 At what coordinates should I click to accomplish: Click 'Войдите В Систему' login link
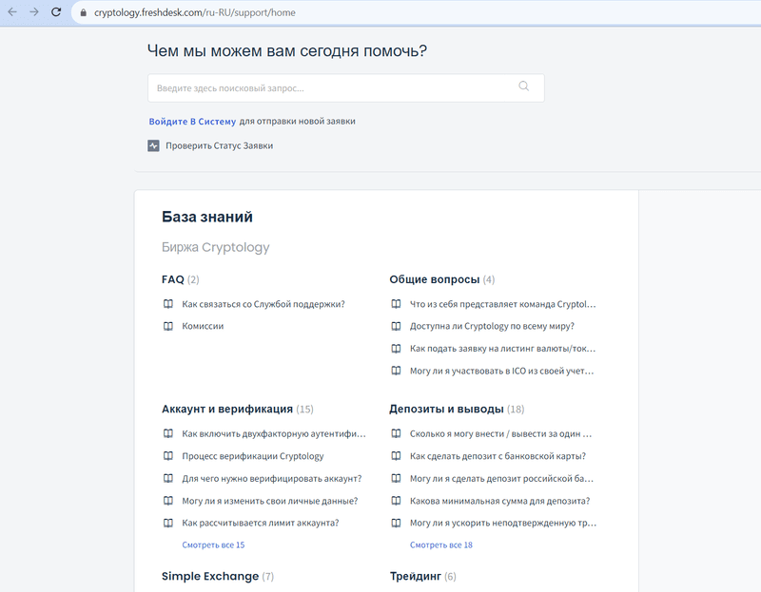(192, 122)
